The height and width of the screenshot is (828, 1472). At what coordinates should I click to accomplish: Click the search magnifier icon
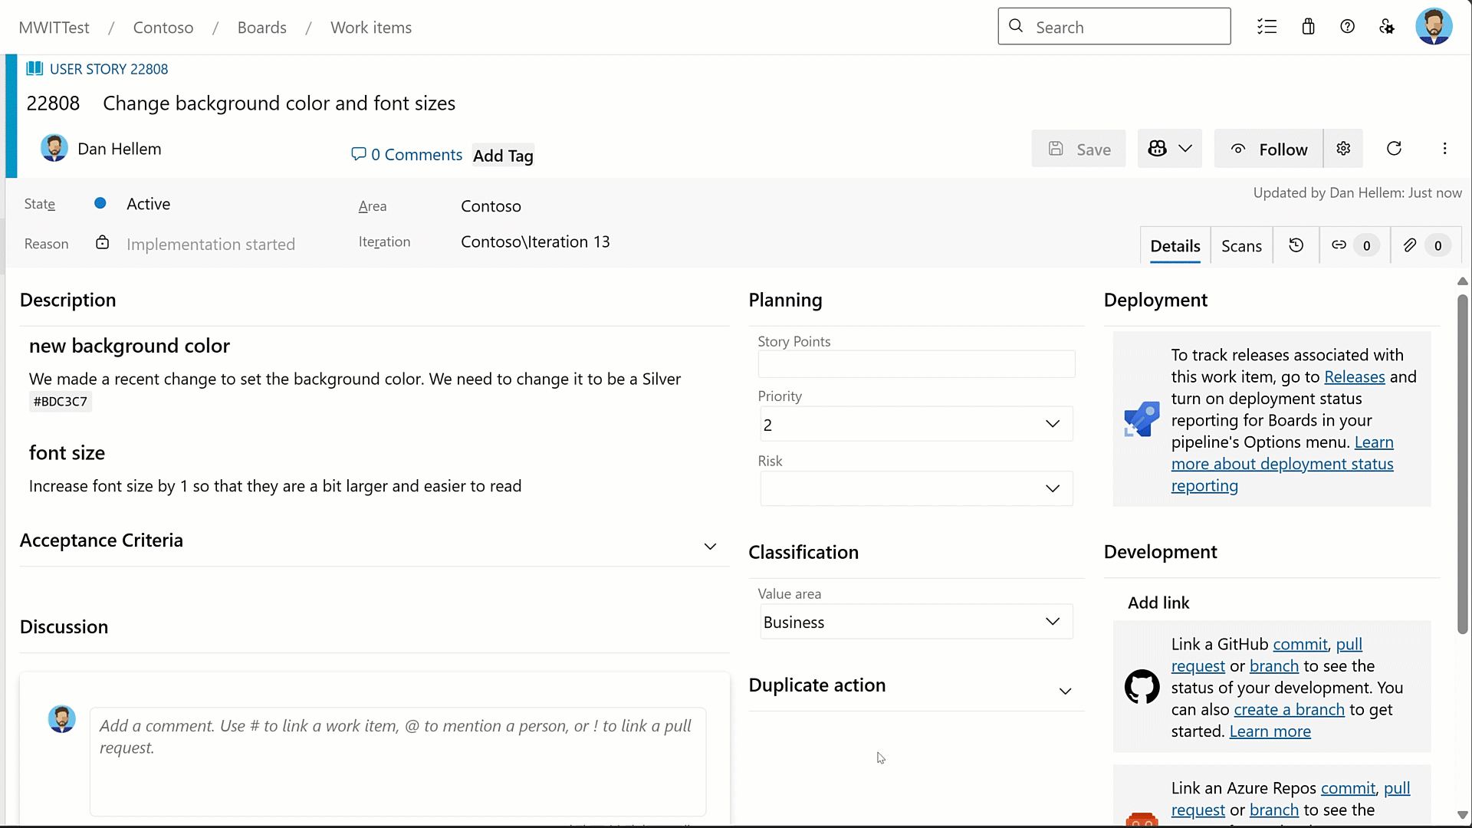coord(1016,26)
